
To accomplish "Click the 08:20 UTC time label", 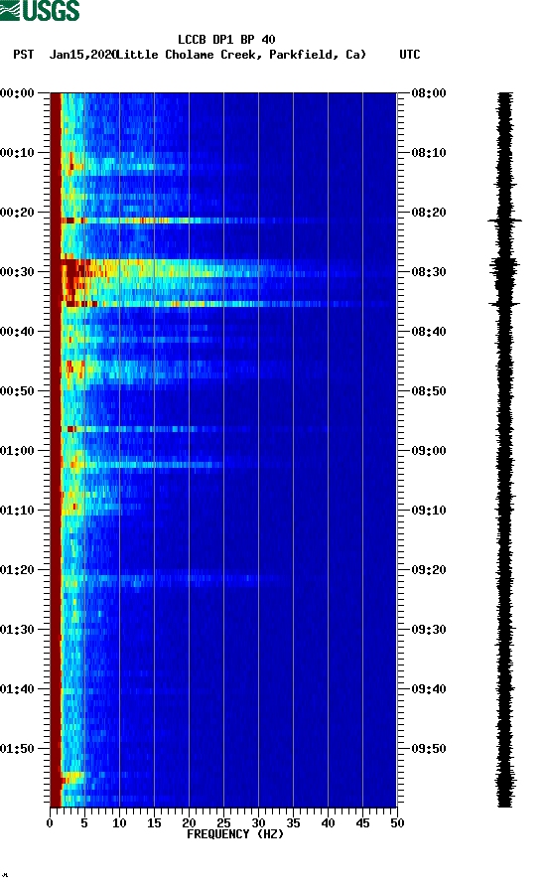I will [429, 213].
